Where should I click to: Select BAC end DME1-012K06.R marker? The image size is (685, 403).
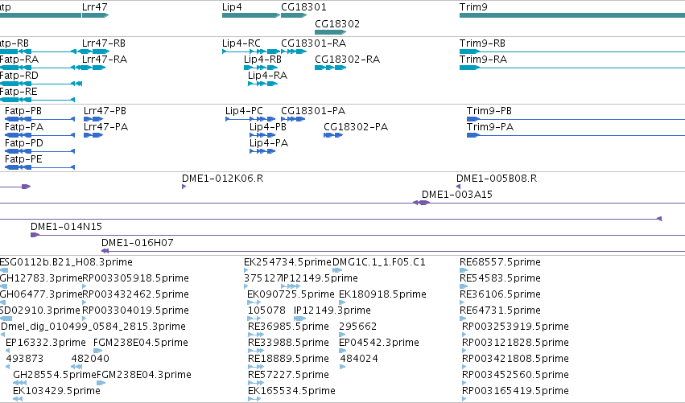coord(184,187)
